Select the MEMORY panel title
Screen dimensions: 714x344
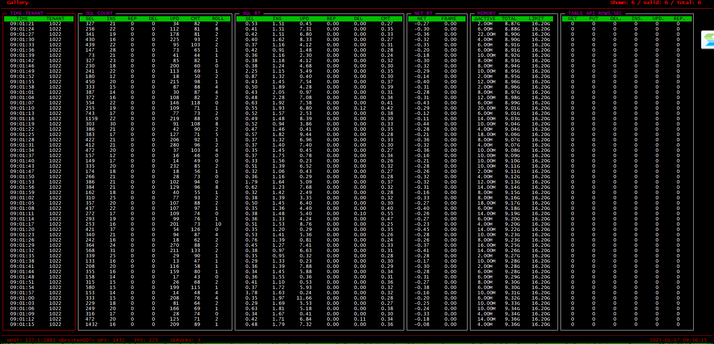click(487, 13)
